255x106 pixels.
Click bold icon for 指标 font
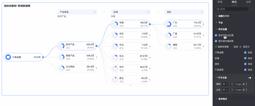(244, 84)
